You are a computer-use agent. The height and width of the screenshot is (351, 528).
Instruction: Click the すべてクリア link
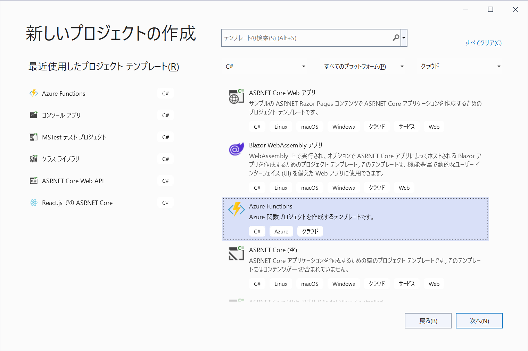483,43
